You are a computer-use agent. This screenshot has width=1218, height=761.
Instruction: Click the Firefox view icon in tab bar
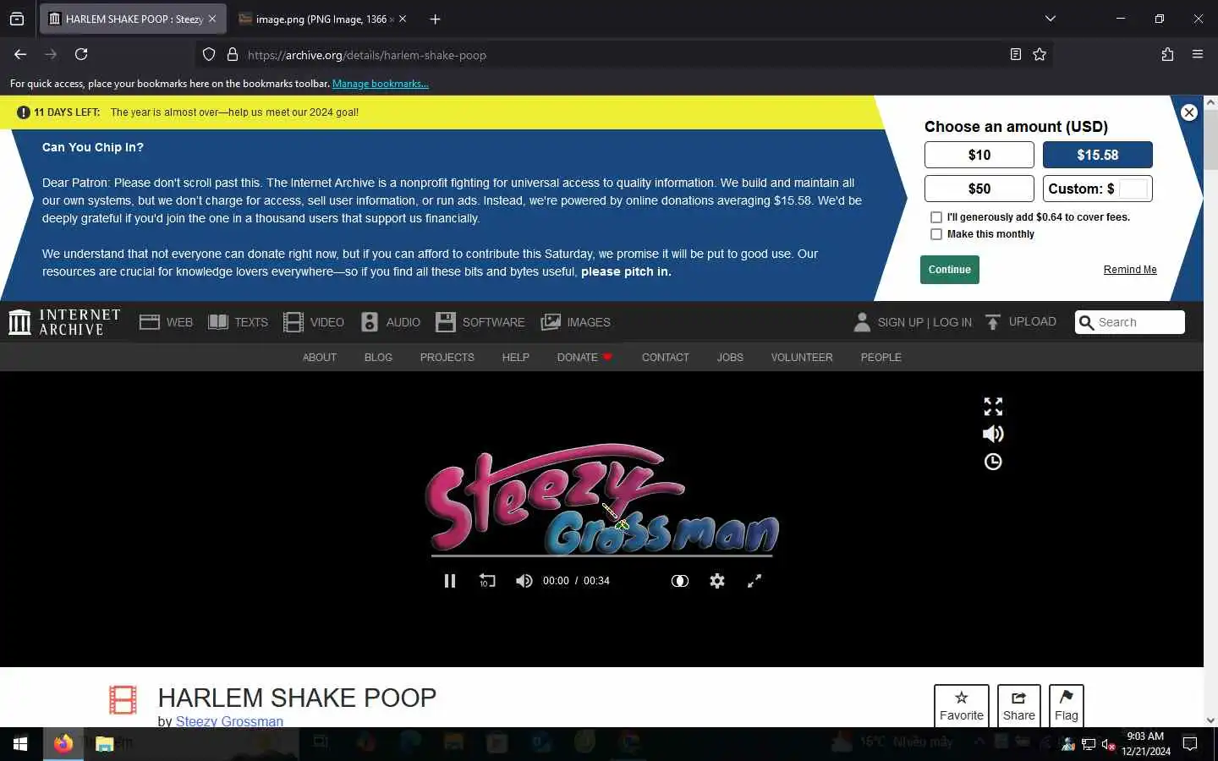(x=17, y=19)
